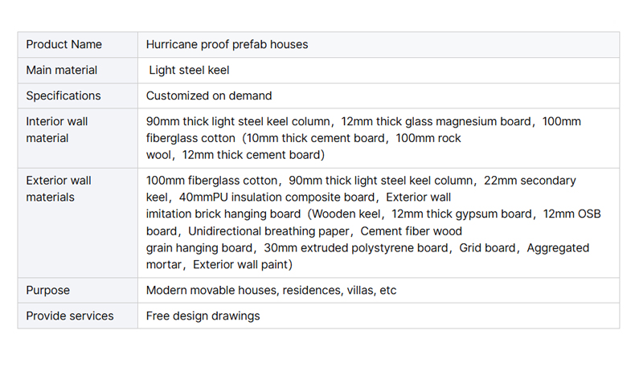The image size is (635, 375).
Task: Click '100mm fiberglass cotton' in the Exterior wall row
Action: [x=211, y=181]
